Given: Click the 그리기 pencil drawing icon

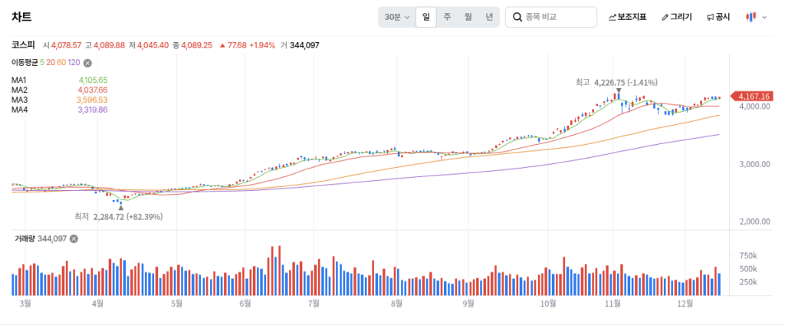Looking at the screenshot, I should click(x=665, y=17).
